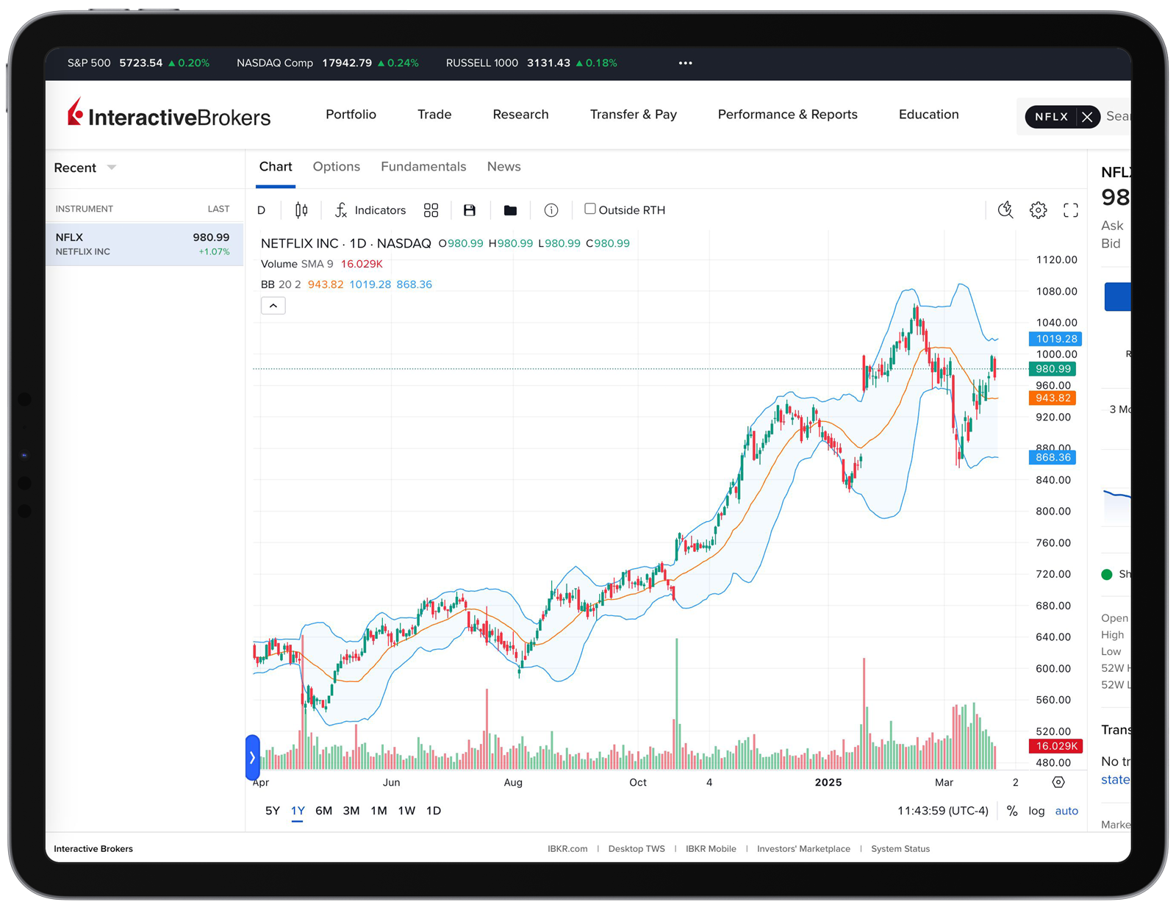The image size is (1176, 910).
Task: Sort watchlist by LAST column header
Action: [x=218, y=209]
